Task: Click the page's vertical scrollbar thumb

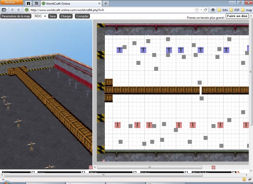Action: pos(251,72)
